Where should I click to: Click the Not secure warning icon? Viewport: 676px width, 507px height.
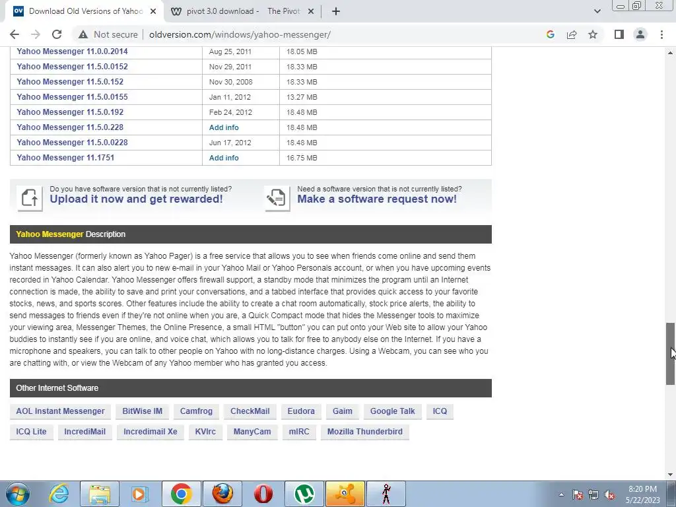(83, 34)
